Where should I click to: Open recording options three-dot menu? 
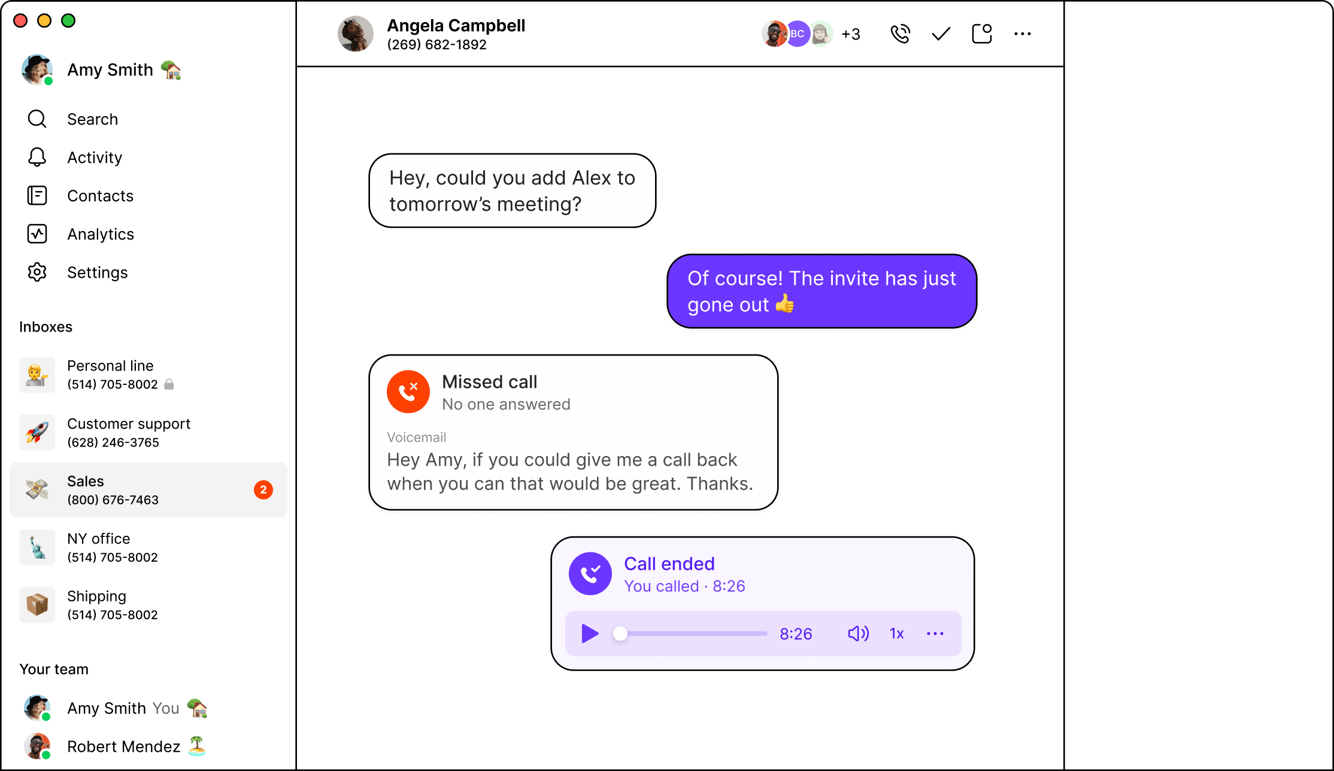click(935, 633)
